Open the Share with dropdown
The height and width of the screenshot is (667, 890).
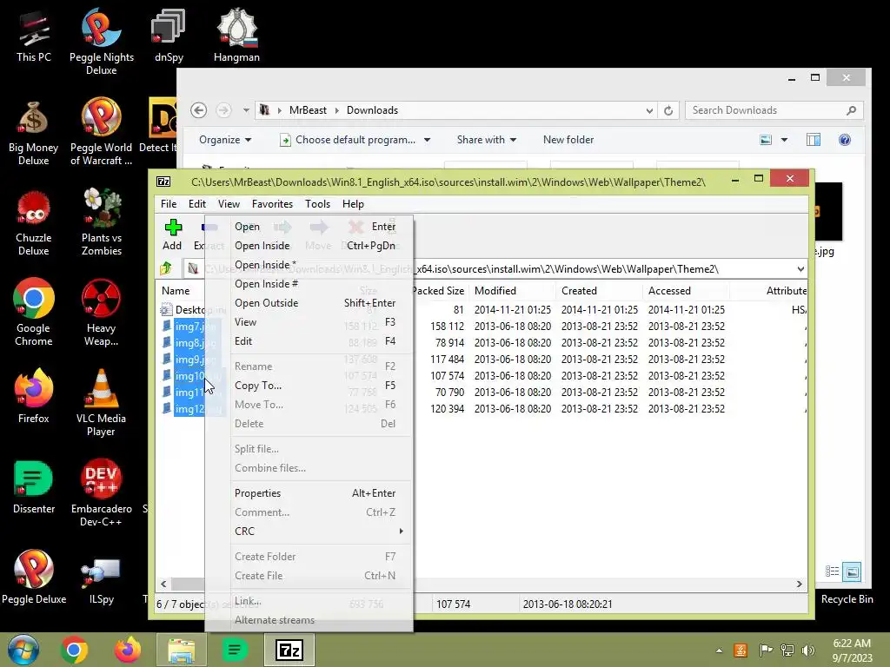487,140
